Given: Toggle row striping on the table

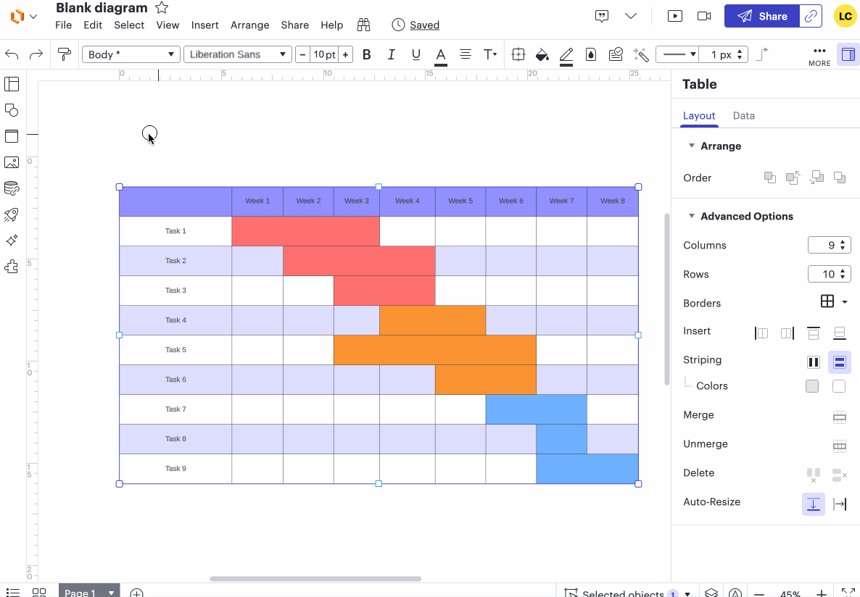Looking at the screenshot, I should click(x=839, y=362).
